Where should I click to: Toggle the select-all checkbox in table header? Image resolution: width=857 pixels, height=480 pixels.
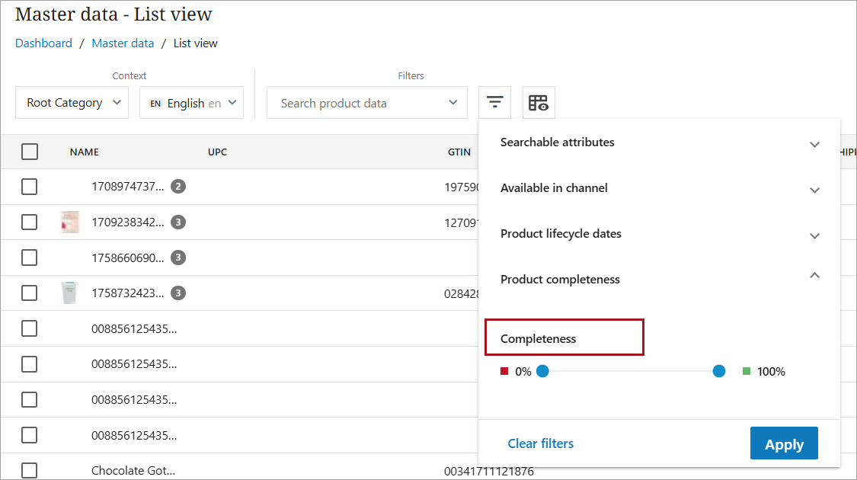[x=30, y=152]
